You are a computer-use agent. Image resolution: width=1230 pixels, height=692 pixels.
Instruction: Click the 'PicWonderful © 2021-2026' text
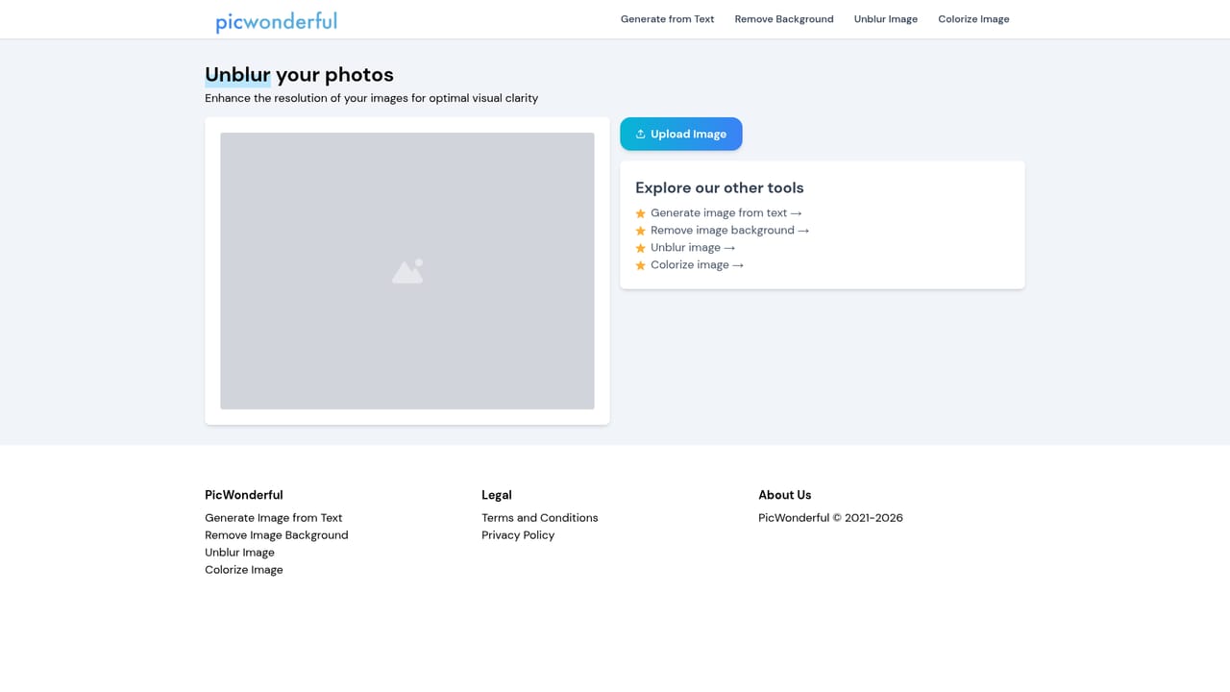coord(831,518)
